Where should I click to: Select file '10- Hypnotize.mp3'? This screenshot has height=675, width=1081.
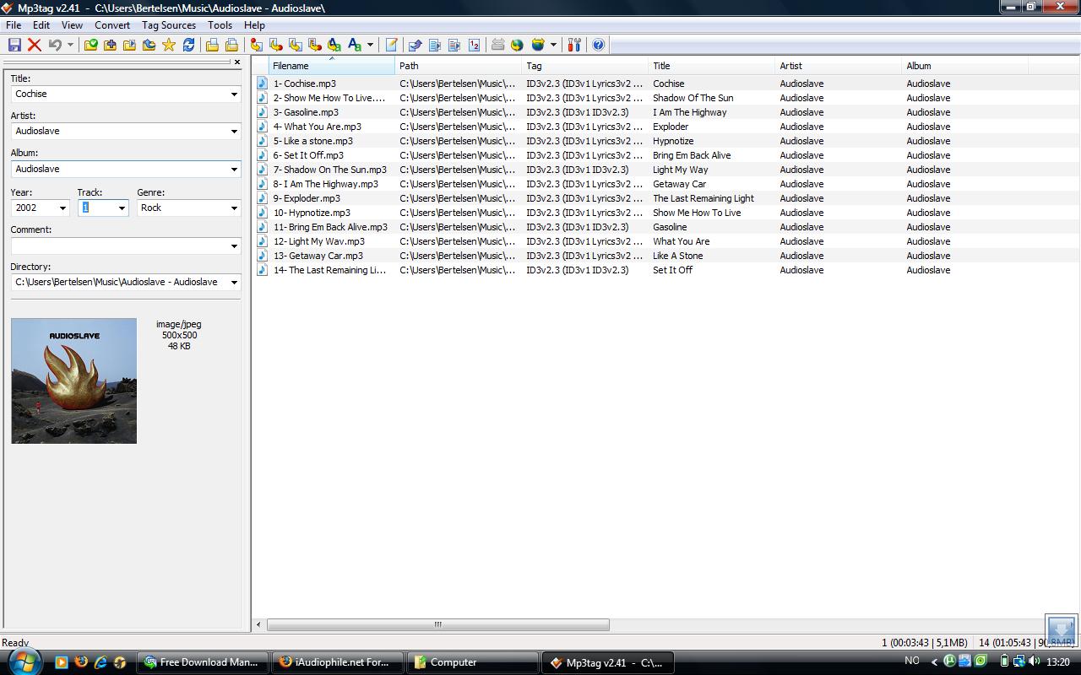pos(312,213)
